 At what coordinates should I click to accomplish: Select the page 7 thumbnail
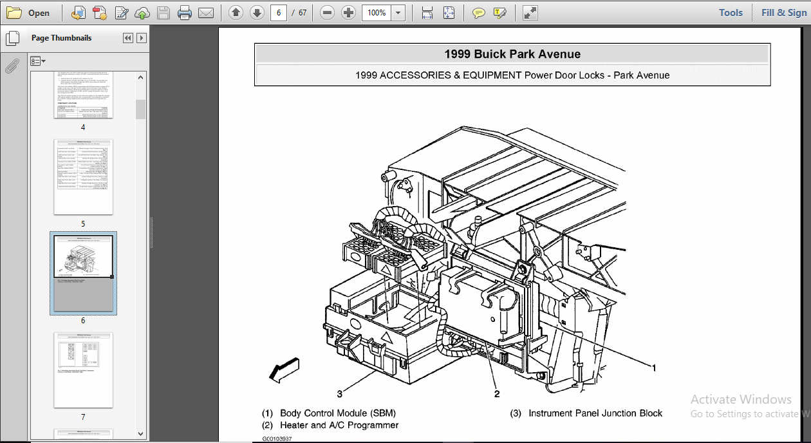tap(83, 370)
